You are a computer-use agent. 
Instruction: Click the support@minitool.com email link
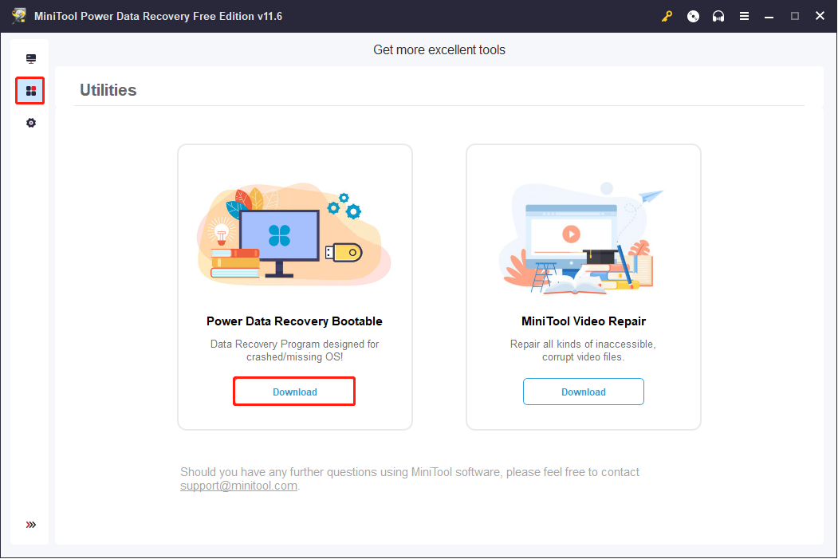238,486
